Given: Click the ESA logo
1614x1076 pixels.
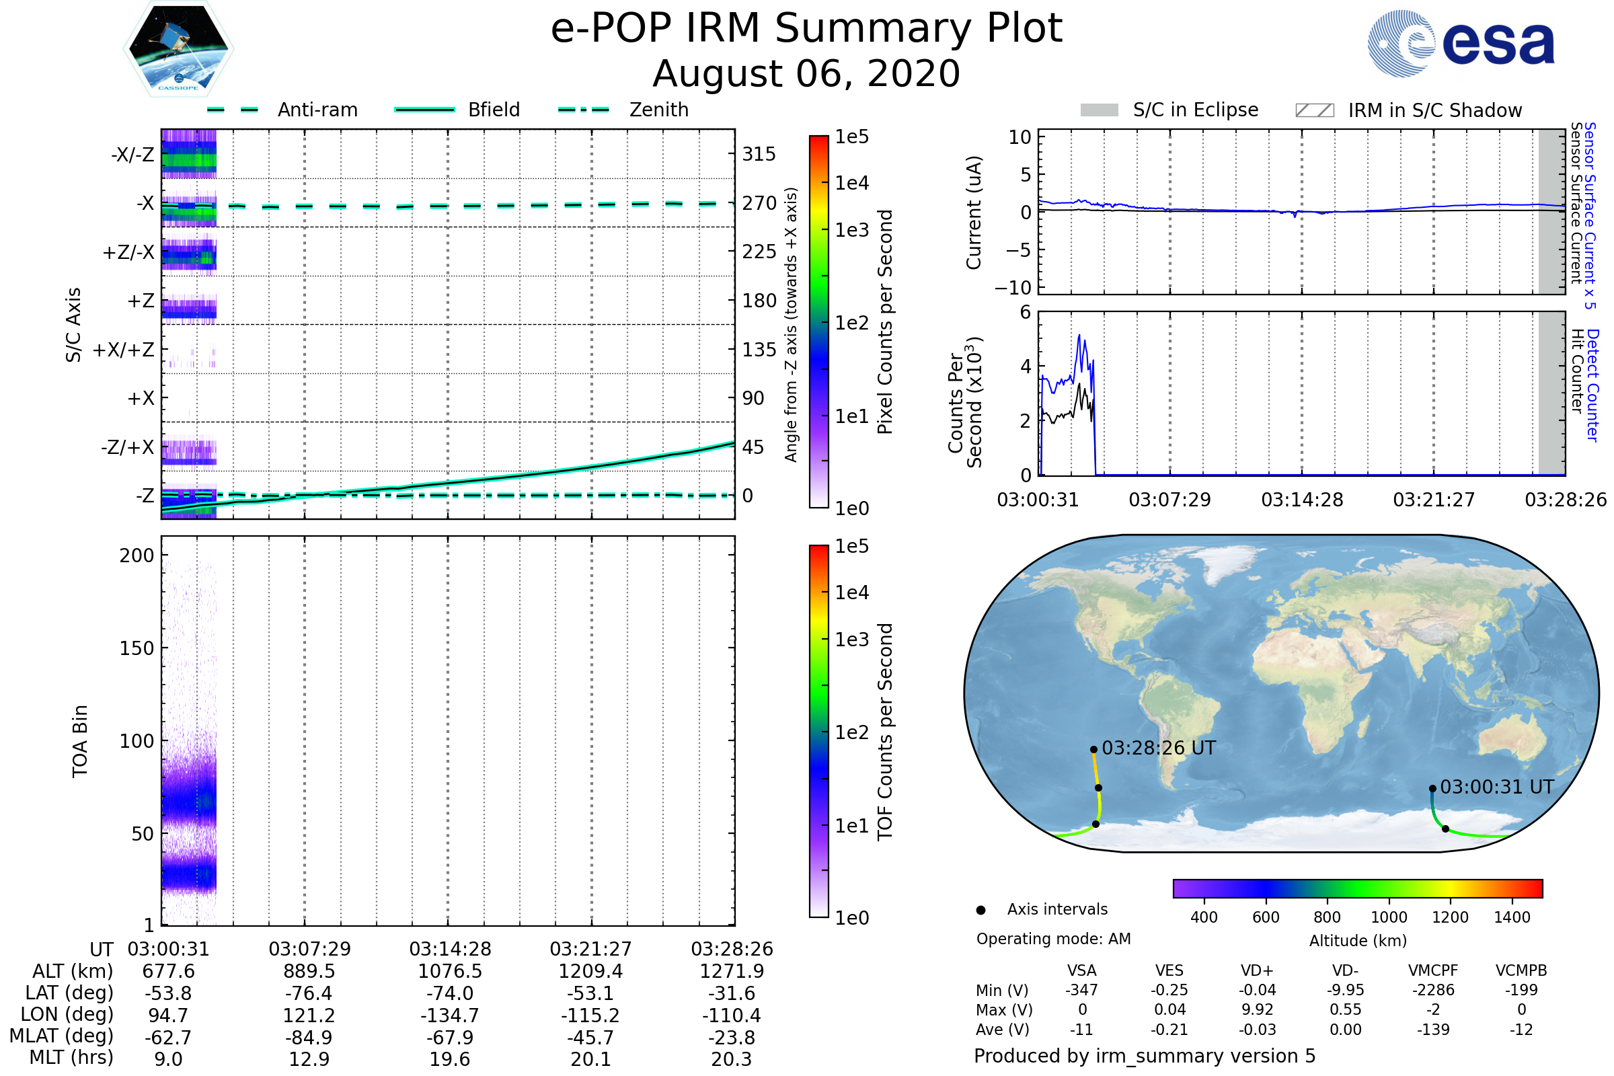Looking at the screenshot, I should pos(1460,43).
